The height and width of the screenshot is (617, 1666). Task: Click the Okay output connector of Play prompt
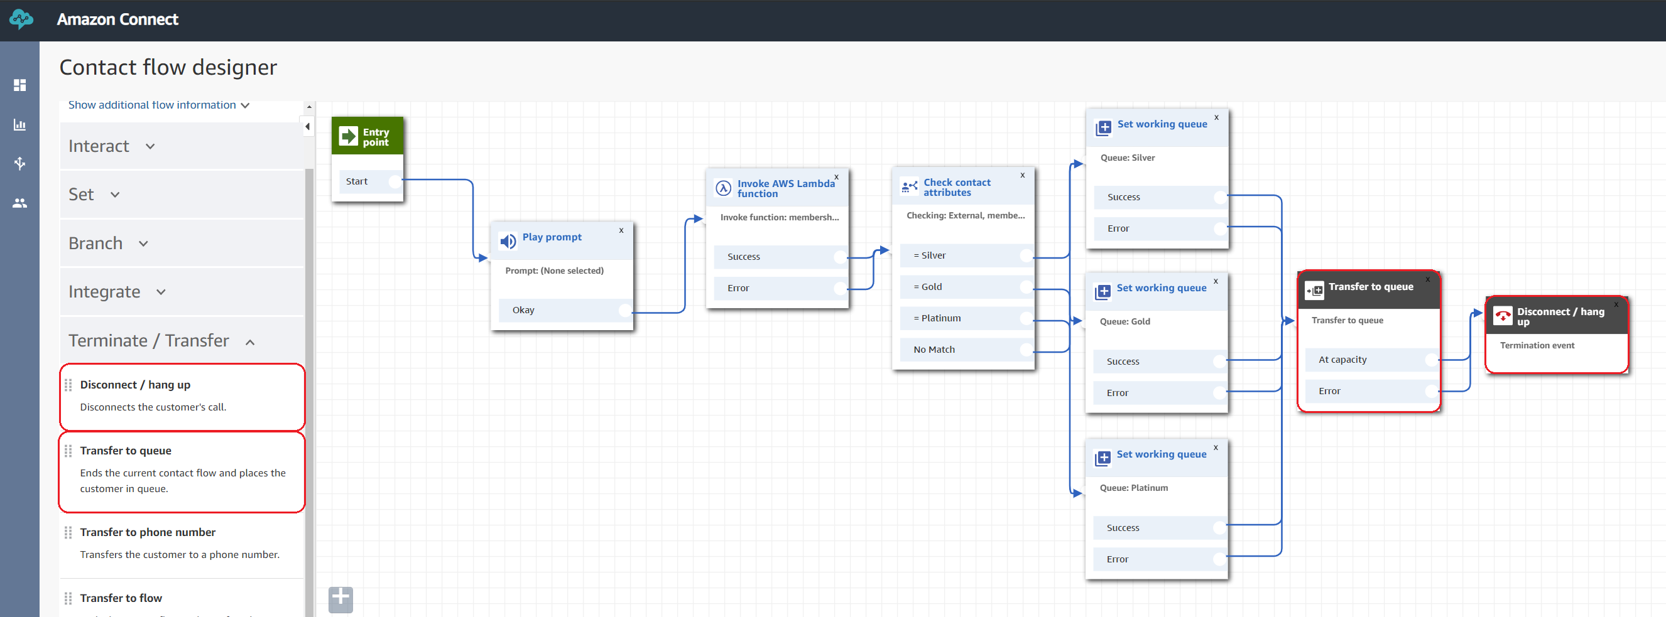click(x=624, y=310)
